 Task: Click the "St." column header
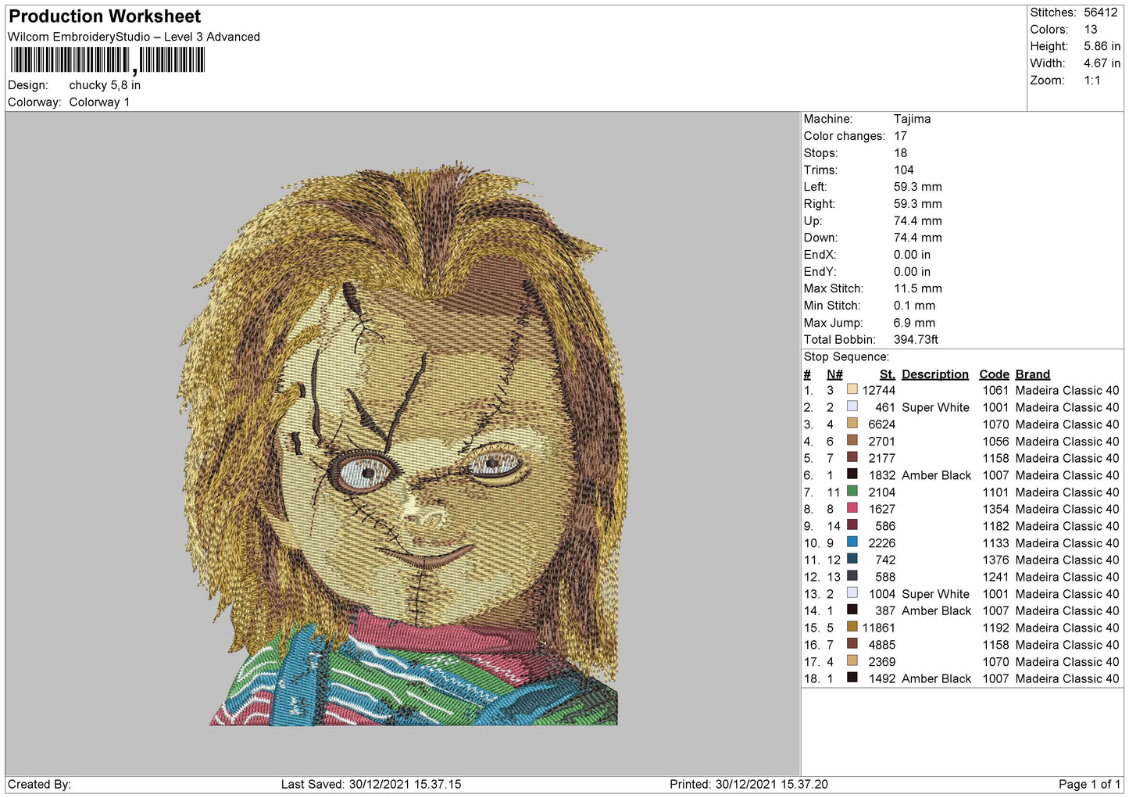(887, 374)
